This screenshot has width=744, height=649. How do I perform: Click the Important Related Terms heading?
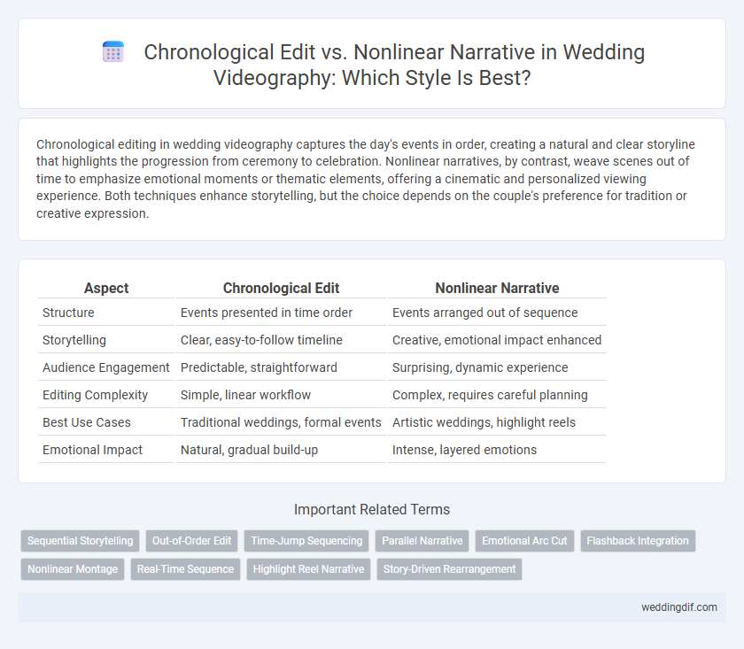point(372,509)
